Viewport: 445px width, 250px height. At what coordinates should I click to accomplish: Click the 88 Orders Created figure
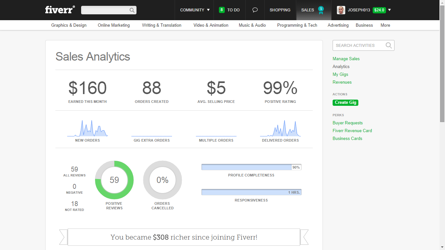pos(152,88)
